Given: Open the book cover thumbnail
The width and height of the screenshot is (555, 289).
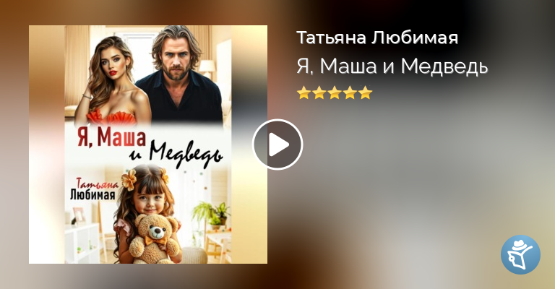Looking at the screenshot, I should tap(148, 144).
